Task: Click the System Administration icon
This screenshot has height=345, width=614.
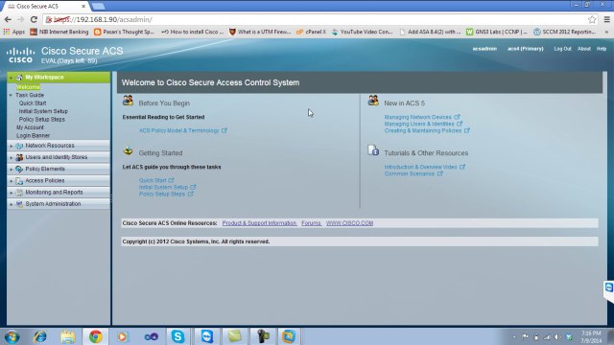Action: [x=19, y=204]
